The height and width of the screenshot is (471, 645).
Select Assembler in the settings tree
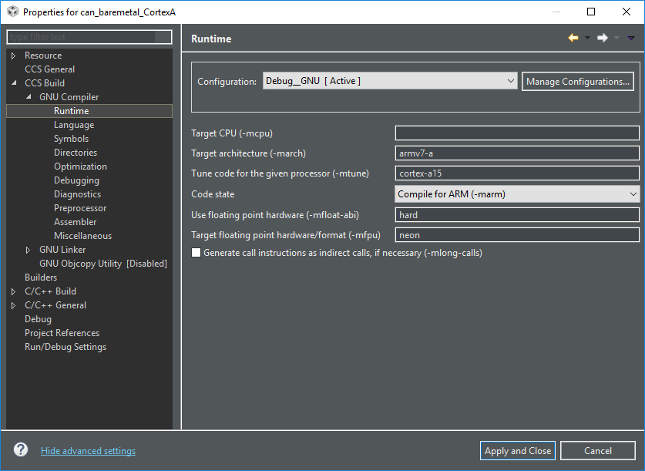(76, 222)
